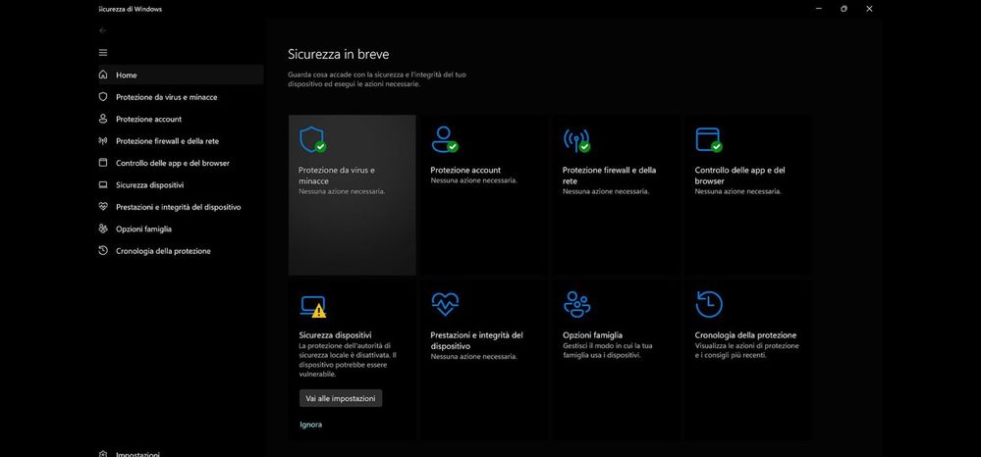Viewport: 981px width, 457px height.
Task: Click the large family group tile icon
Action: [x=576, y=304]
